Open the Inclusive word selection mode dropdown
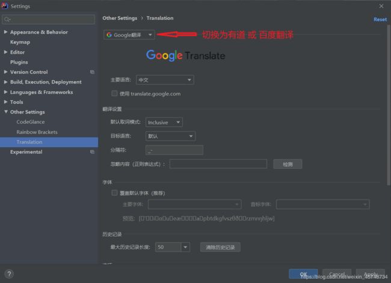The image size is (391, 283). 164,123
